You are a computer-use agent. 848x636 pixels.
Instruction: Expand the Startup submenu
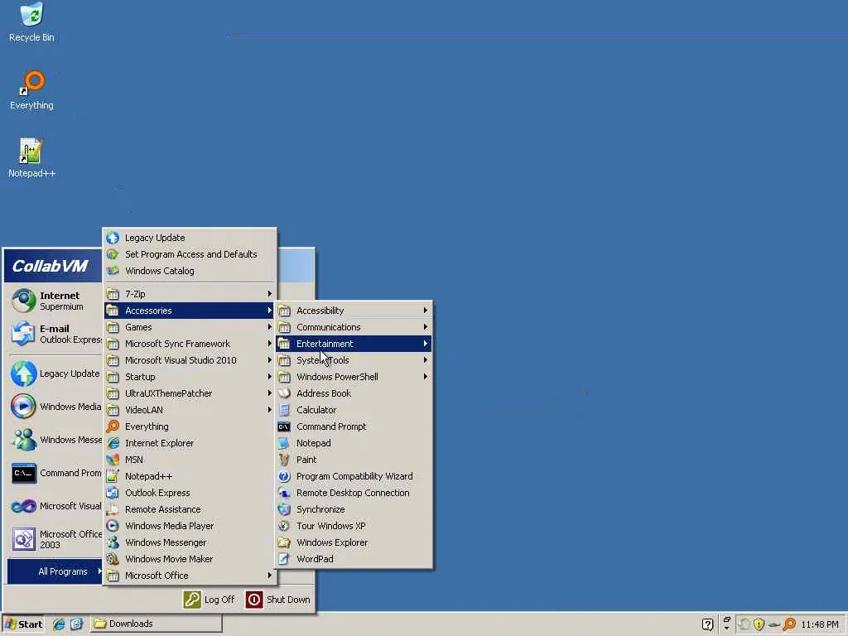point(190,377)
